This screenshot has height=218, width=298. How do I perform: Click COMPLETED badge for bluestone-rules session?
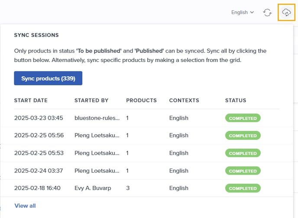click(x=243, y=118)
